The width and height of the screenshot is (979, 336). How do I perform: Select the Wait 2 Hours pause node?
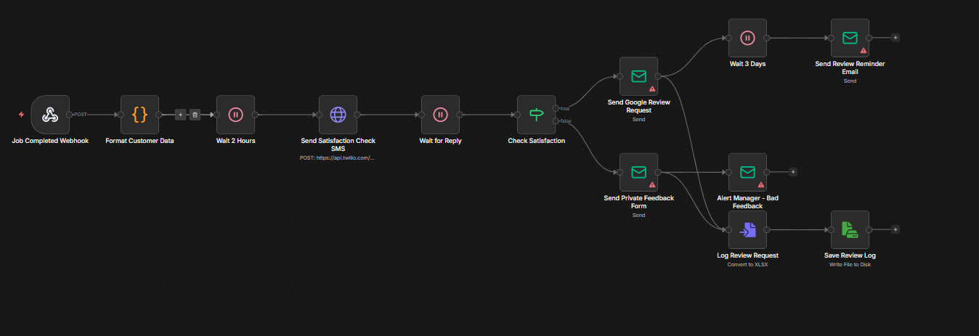pyautogui.click(x=235, y=115)
